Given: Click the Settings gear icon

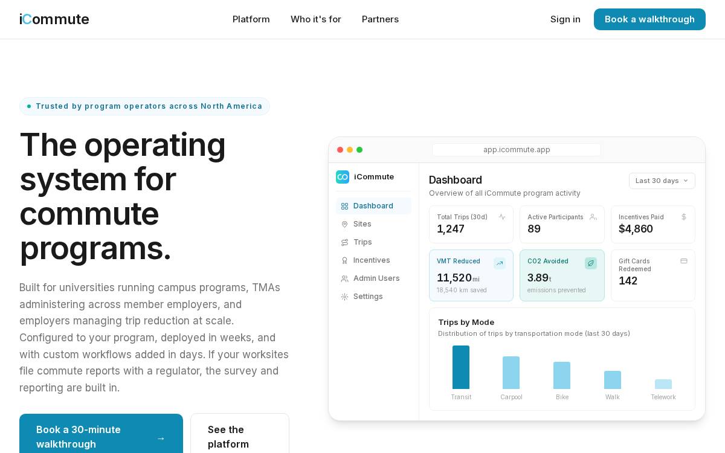Looking at the screenshot, I should click(x=344, y=297).
